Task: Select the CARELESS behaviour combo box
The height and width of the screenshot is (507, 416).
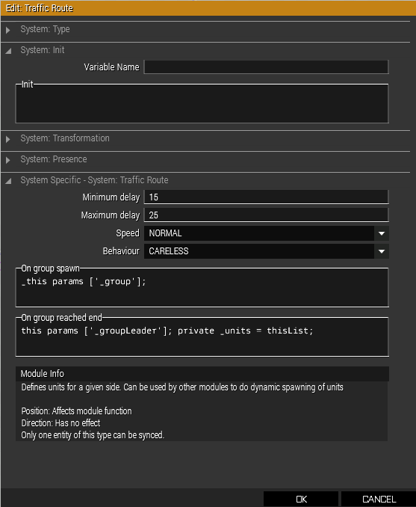Action: point(266,251)
